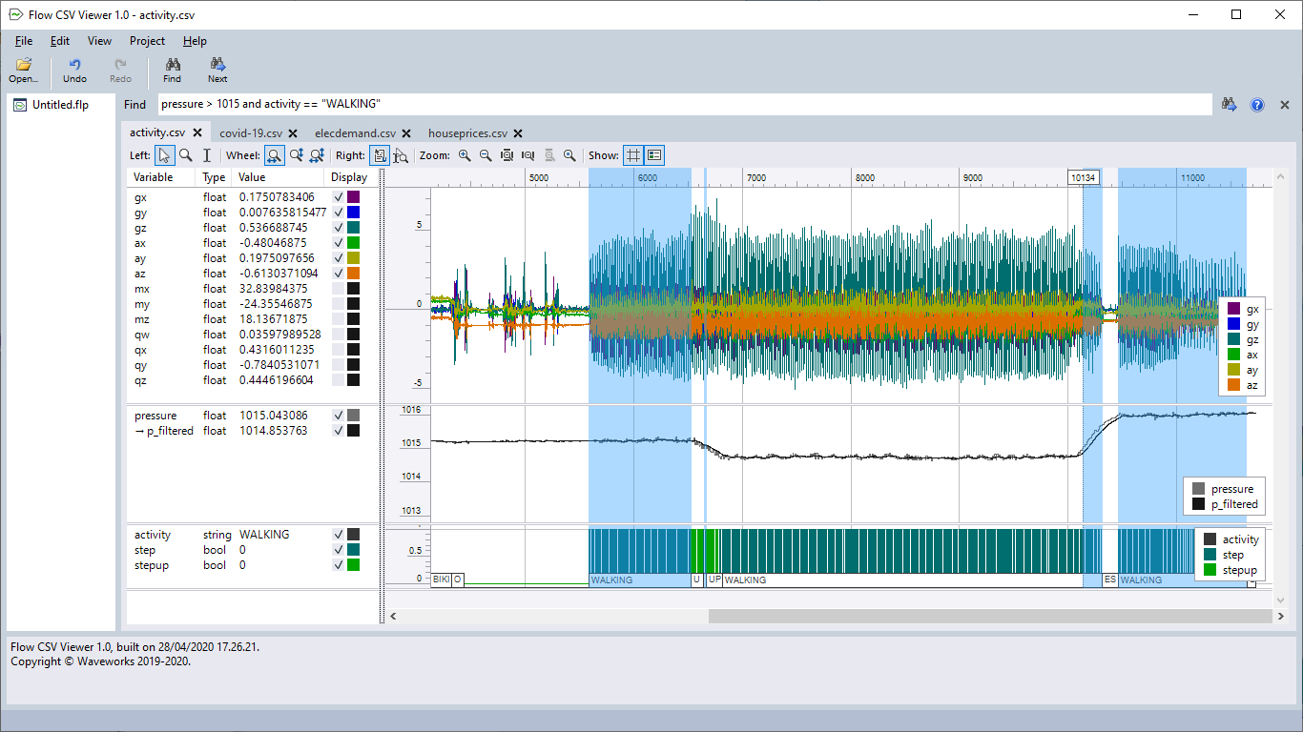Click the zoom in magnifier icon
Screen dimensions: 1303x732
pos(465,155)
